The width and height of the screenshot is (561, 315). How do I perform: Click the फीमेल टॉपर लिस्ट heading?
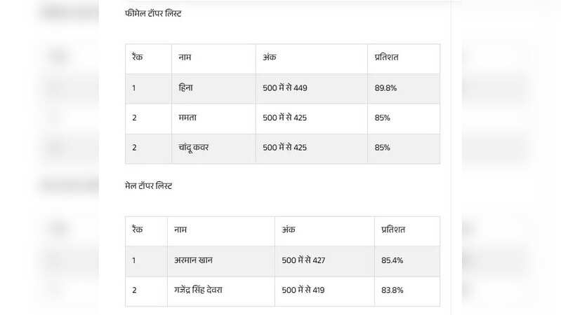[x=153, y=14]
